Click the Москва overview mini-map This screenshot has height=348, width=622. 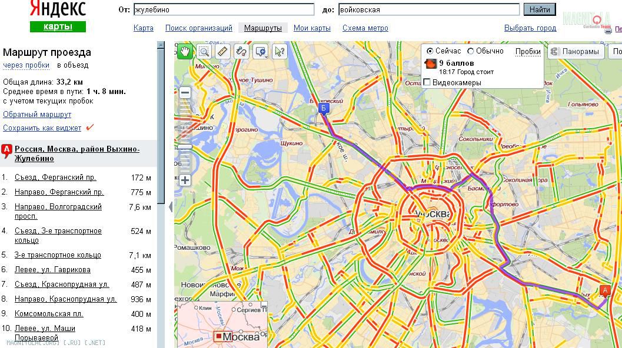pyautogui.click(x=221, y=325)
